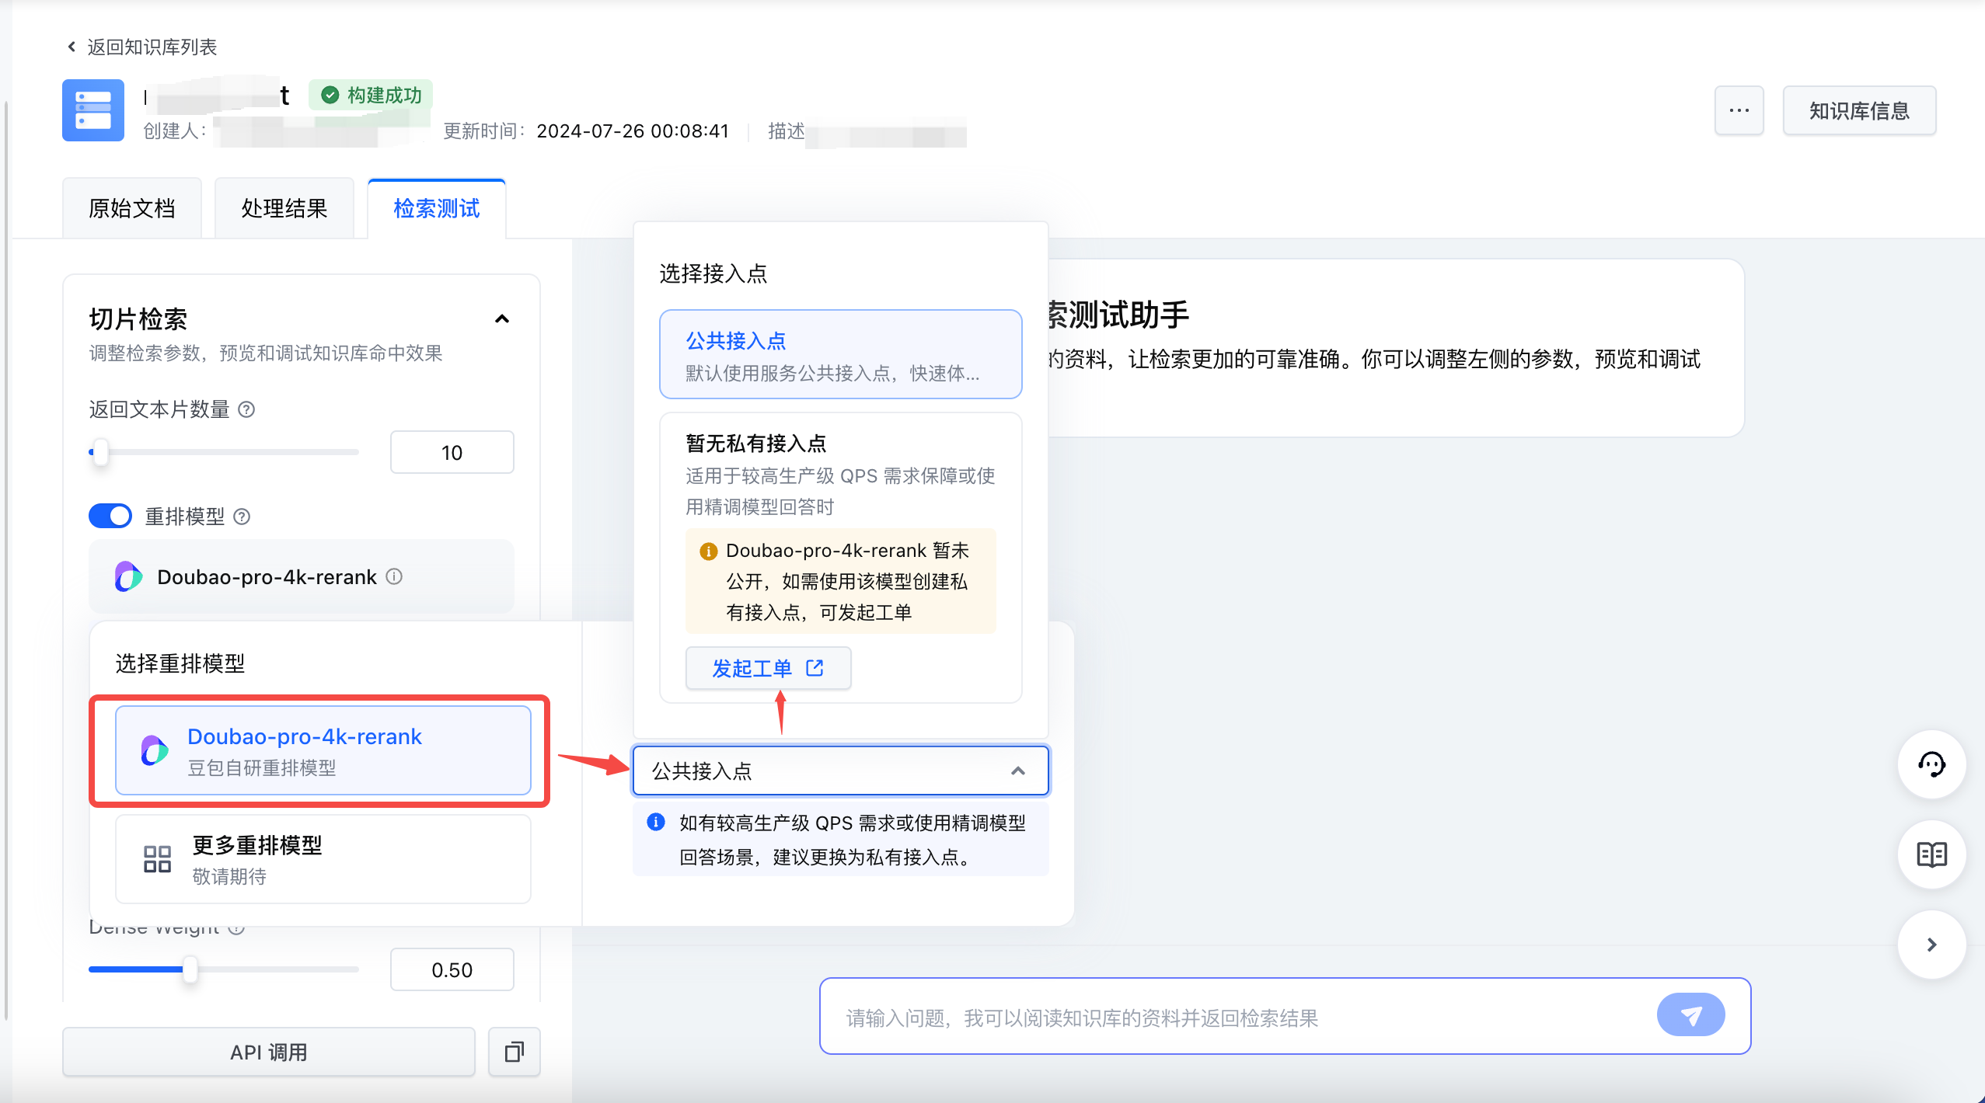Switch to 原始文档 tab
This screenshot has height=1103, width=1985.
click(131, 208)
